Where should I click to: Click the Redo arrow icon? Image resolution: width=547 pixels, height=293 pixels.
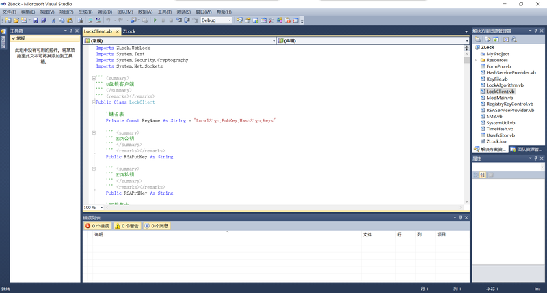121,20
